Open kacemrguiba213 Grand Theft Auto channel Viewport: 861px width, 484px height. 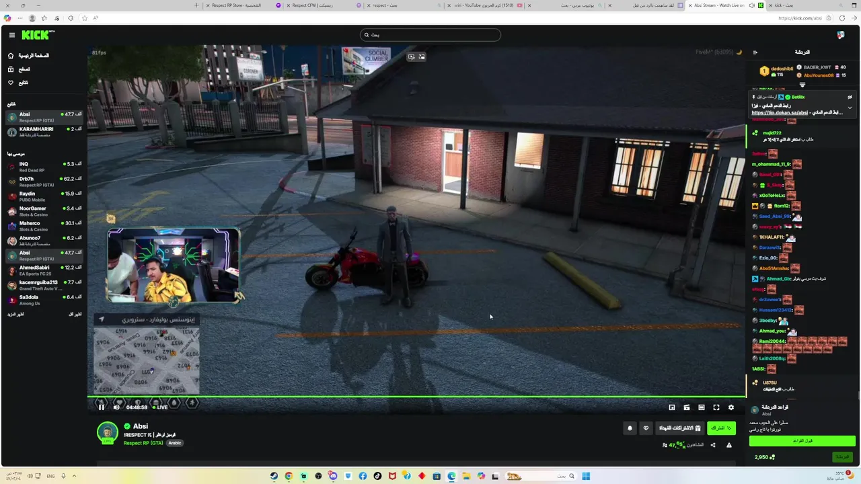(x=44, y=285)
